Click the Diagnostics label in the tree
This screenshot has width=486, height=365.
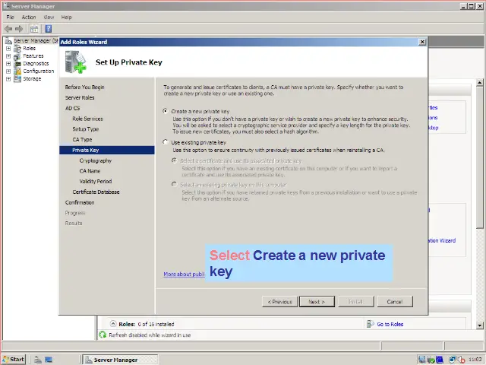[36, 64]
